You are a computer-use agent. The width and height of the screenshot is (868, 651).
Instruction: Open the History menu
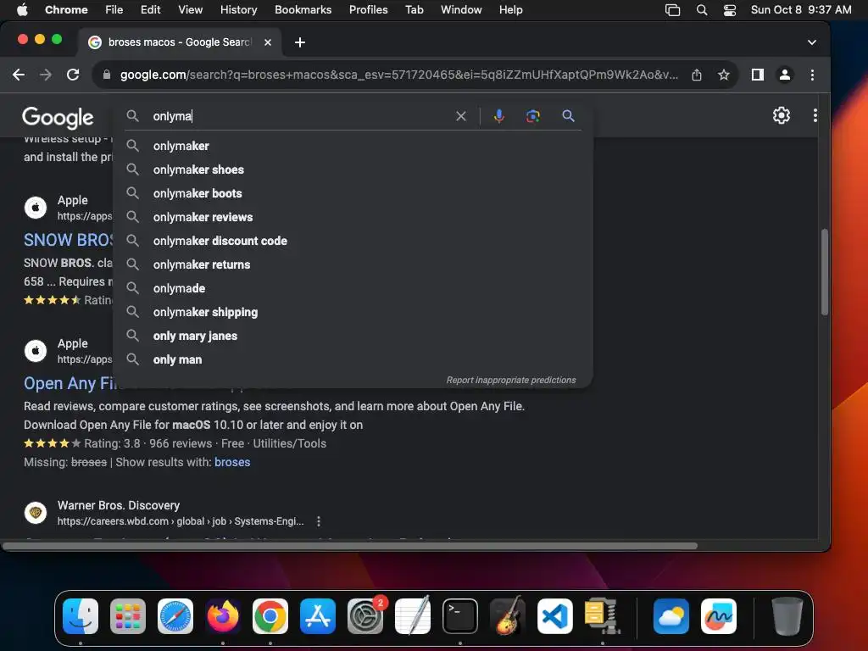(x=238, y=10)
